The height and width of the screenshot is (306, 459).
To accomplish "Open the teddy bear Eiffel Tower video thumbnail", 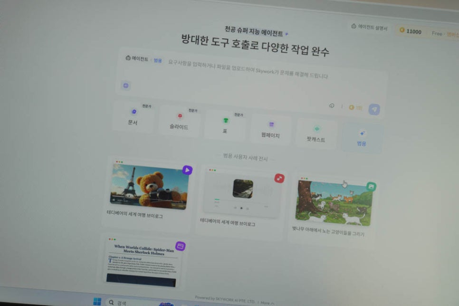I will click(149, 187).
